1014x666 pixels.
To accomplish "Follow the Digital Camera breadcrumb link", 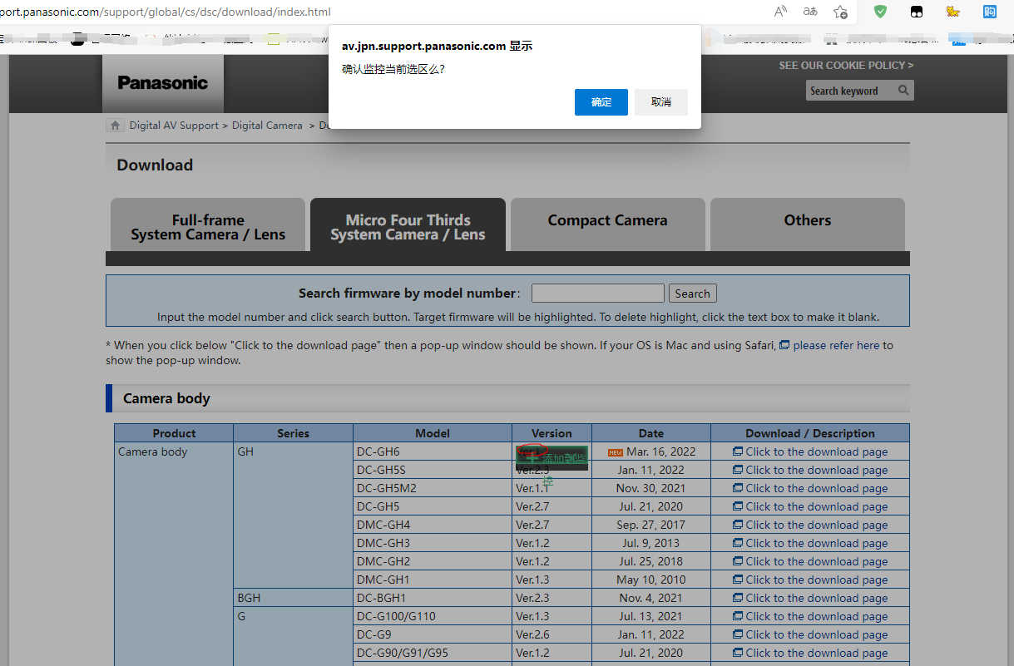I will 267,126.
